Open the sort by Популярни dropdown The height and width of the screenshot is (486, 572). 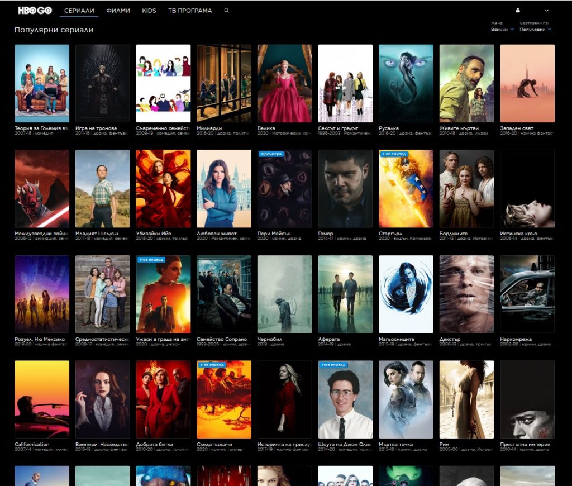pos(536,29)
